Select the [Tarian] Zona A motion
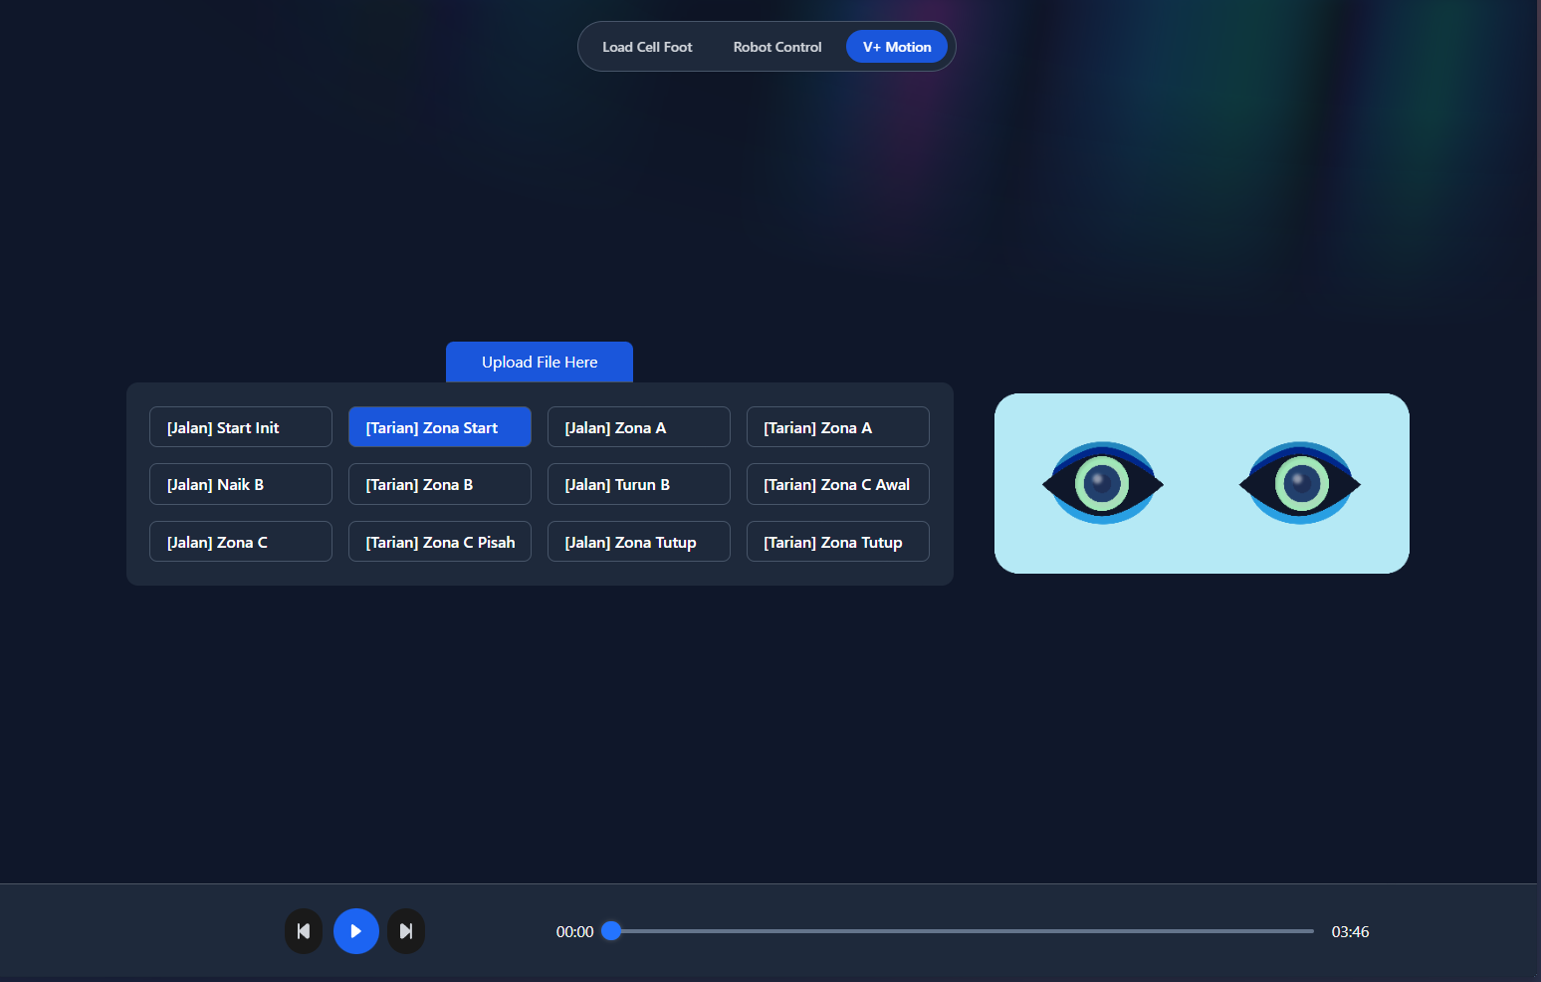Image resolution: width=1541 pixels, height=982 pixels. pos(838,427)
